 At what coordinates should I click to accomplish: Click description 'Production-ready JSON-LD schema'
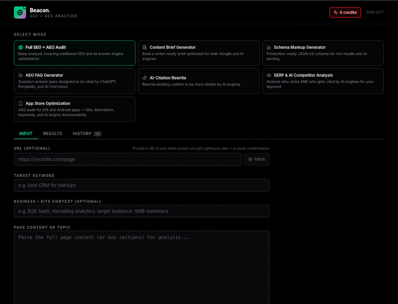316,56
